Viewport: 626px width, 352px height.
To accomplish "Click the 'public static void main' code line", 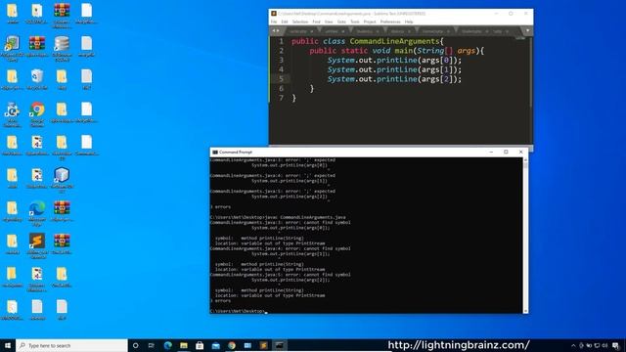I will (x=396, y=51).
